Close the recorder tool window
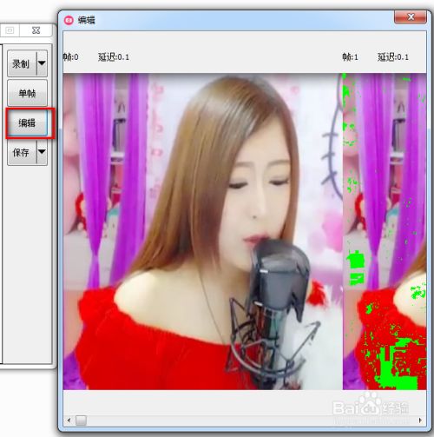 point(36,30)
